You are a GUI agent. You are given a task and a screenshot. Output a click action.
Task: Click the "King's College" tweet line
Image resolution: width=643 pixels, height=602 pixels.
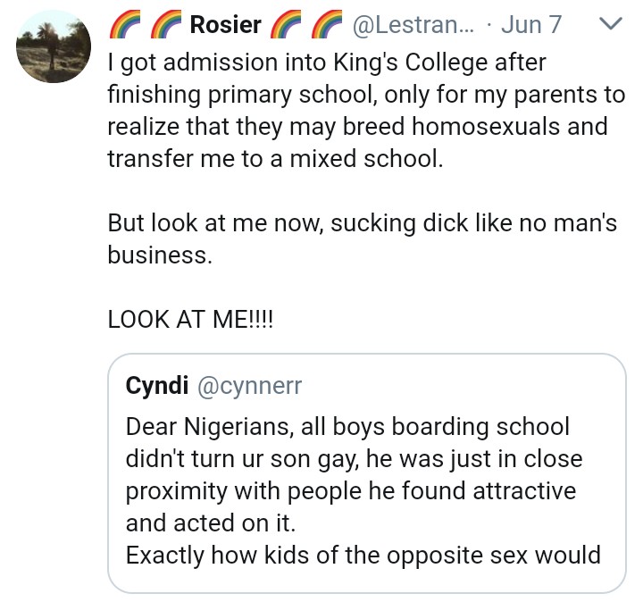pos(327,62)
